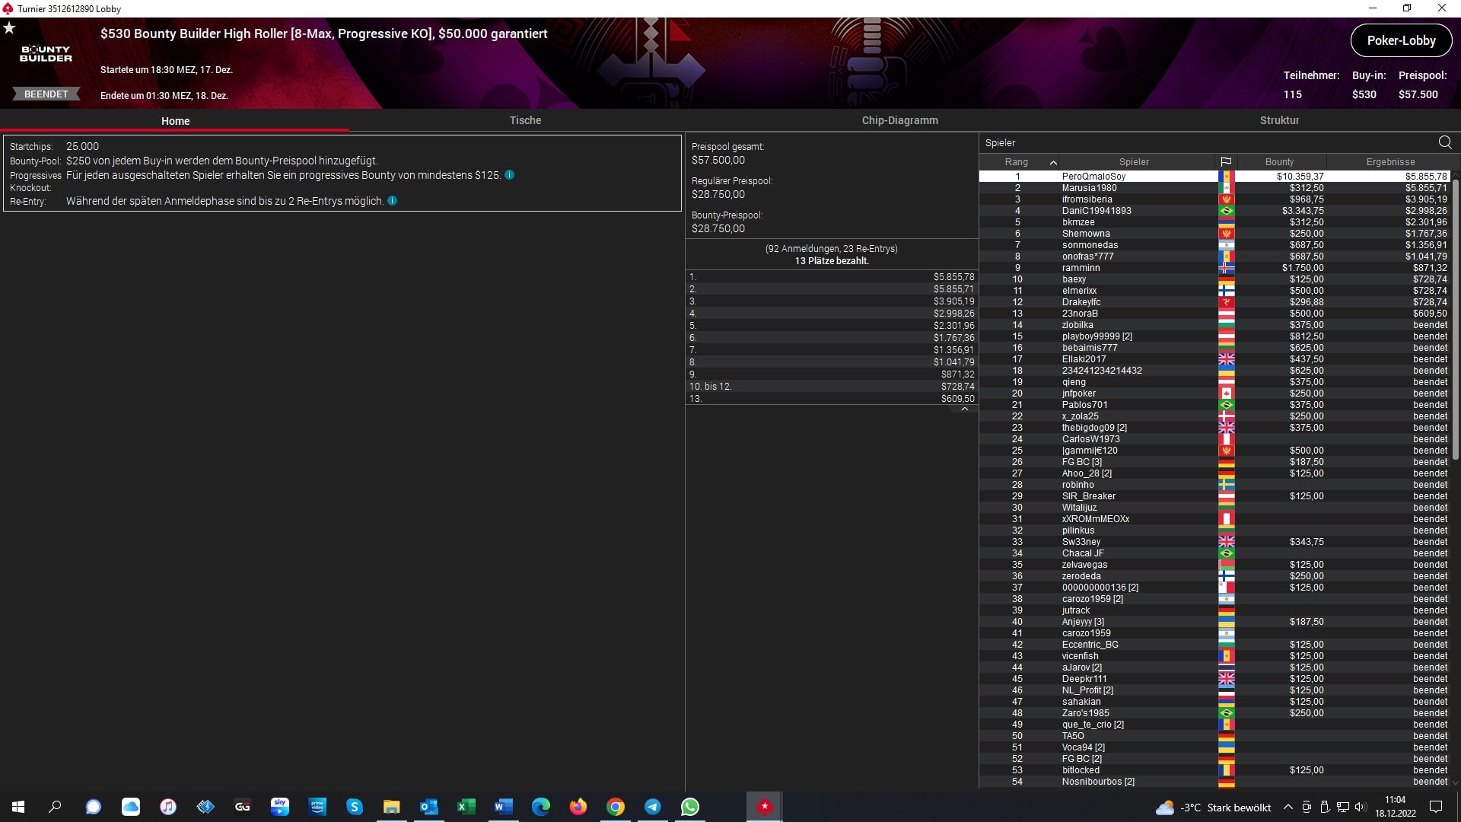Open the Chip-Diagramm tab
Viewport: 1461px width, 822px height.
tap(899, 120)
